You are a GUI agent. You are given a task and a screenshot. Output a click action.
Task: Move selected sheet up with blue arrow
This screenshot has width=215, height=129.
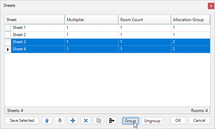tap(47, 120)
